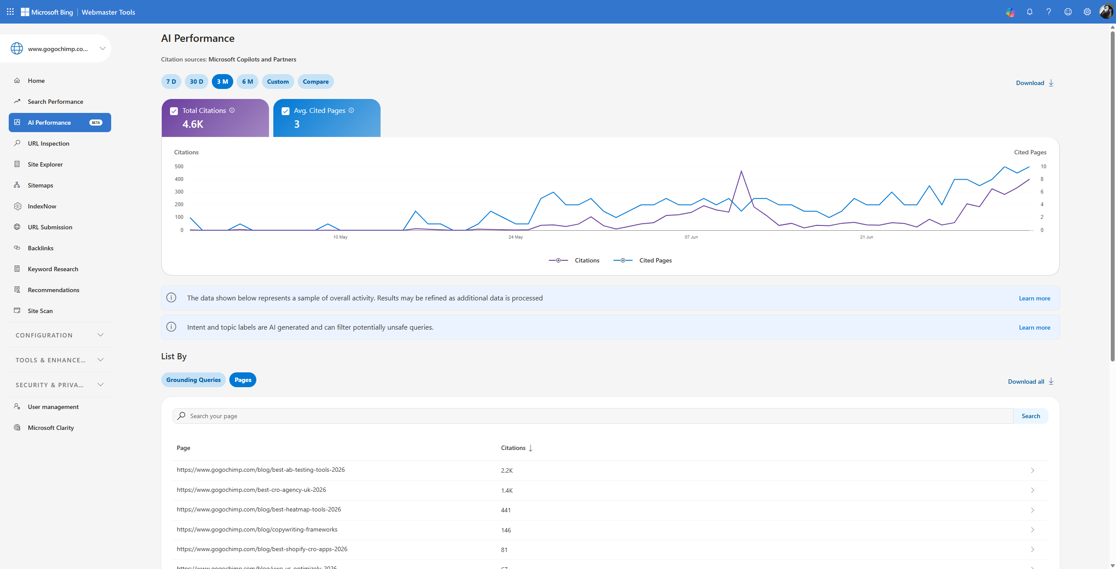This screenshot has width=1116, height=569.
Task: Click Learn more on sample data notice
Action: 1034,298
